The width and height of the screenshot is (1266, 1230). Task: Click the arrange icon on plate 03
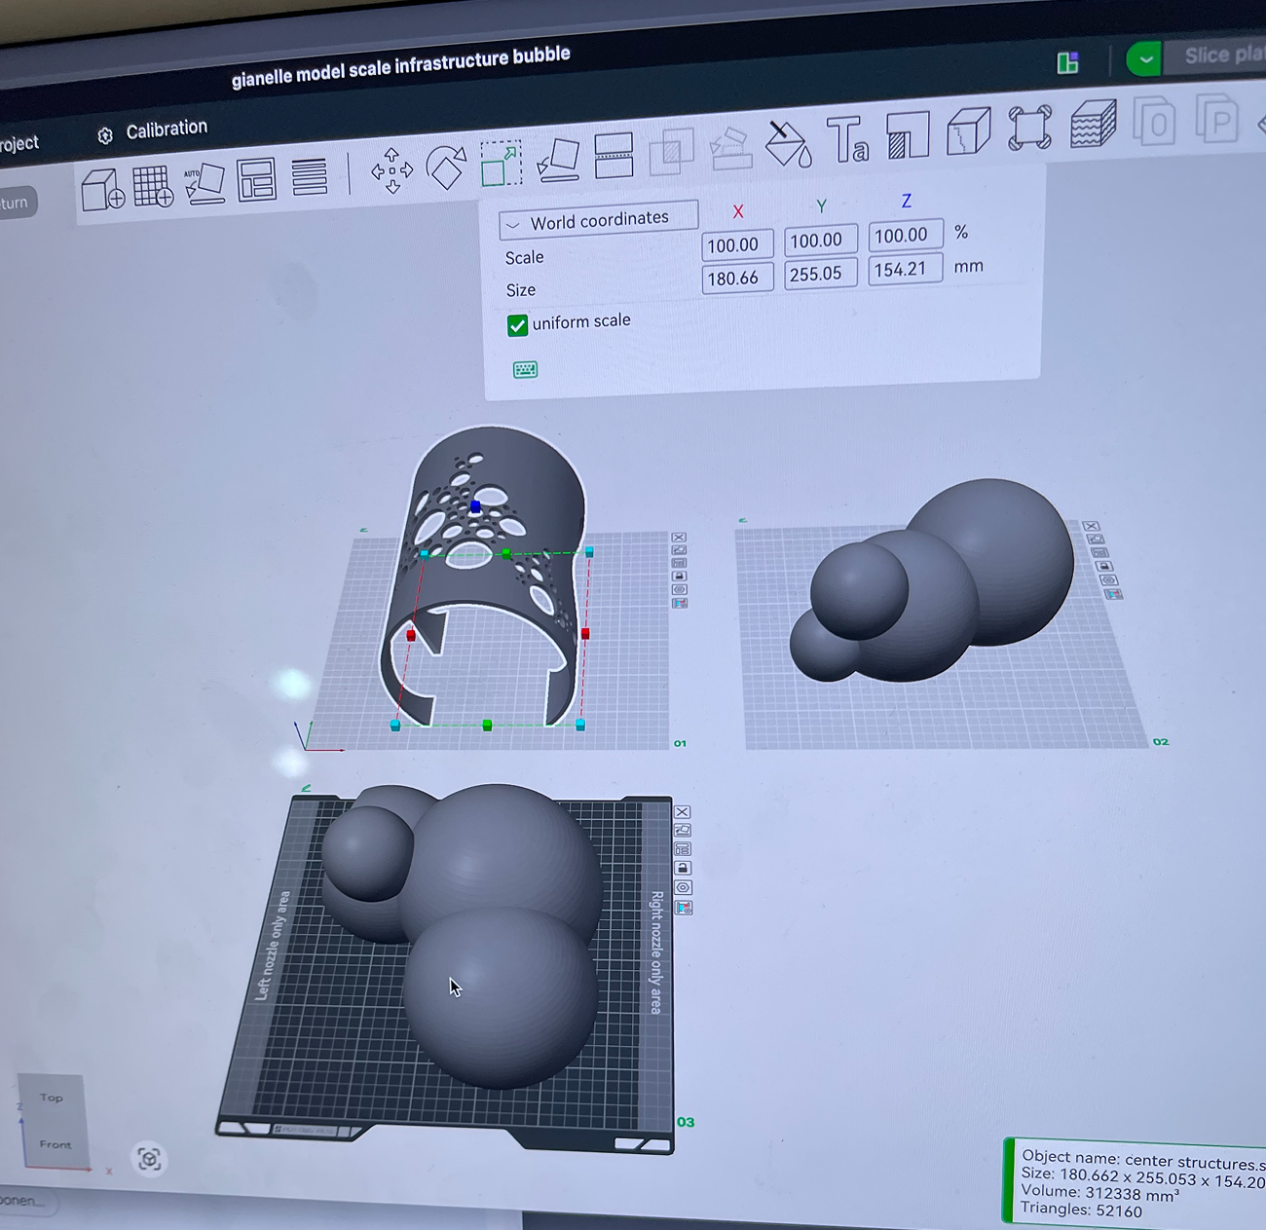point(683,849)
